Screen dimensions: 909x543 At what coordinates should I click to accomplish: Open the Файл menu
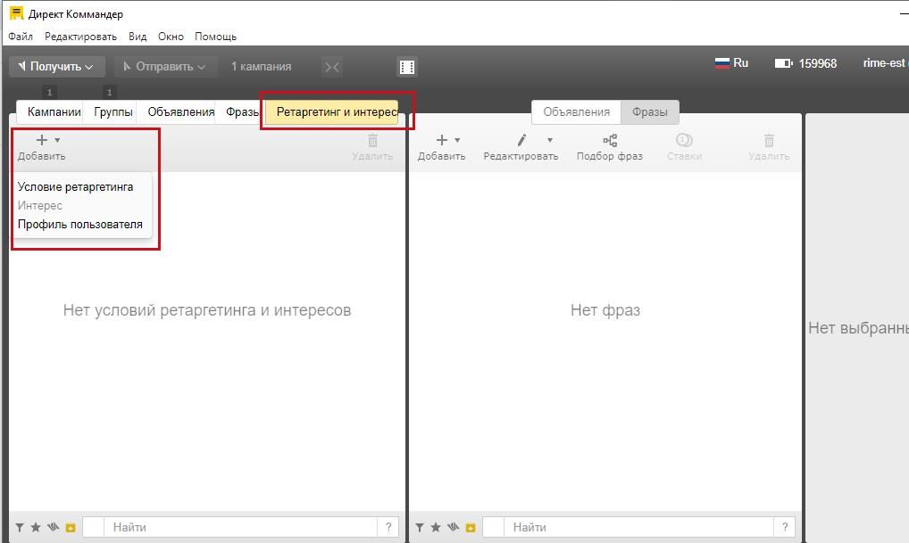click(x=21, y=37)
